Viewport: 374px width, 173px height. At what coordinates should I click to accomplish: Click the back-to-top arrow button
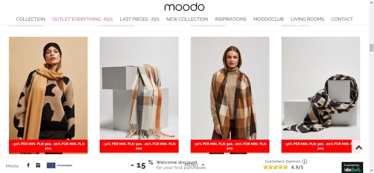(359, 147)
